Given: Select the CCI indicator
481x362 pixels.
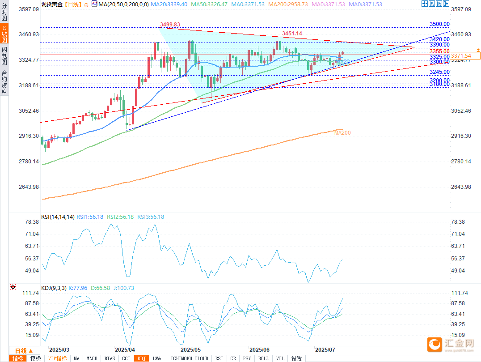Looking at the screenshot, I should click(x=126, y=358).
